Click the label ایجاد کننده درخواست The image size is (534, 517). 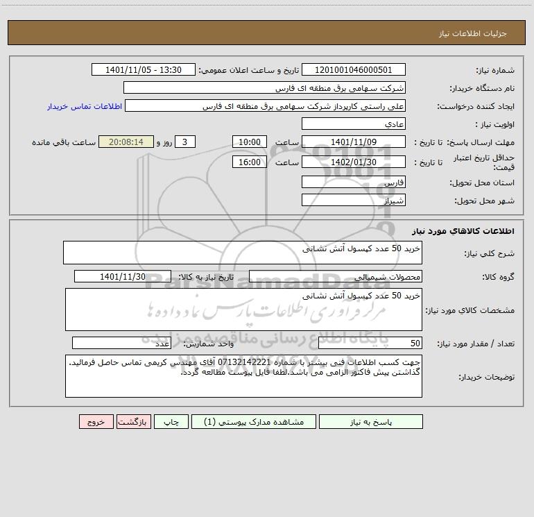tap(476, 106)
